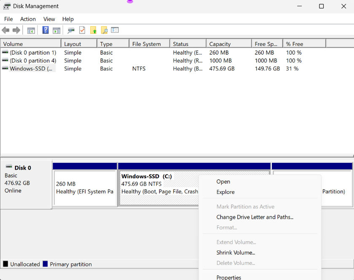Select the 260 MB EFI System partition block
The width and height of the screenshot is (354, 280).
pos(85,188)
